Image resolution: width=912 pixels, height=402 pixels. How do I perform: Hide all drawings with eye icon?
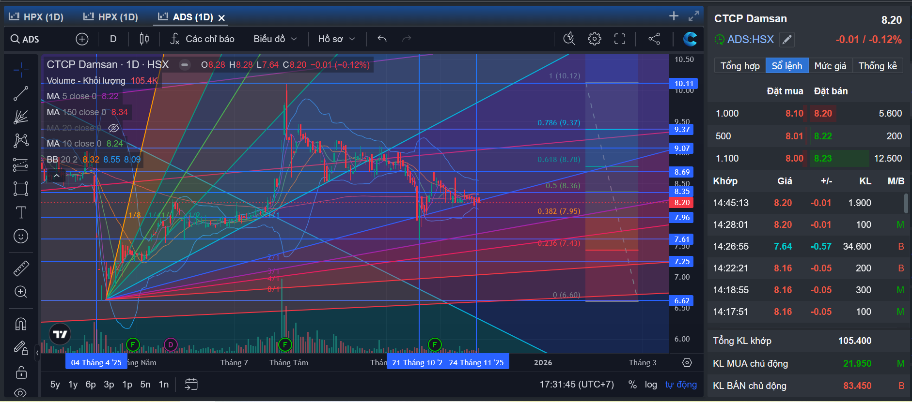pos(21,392)
